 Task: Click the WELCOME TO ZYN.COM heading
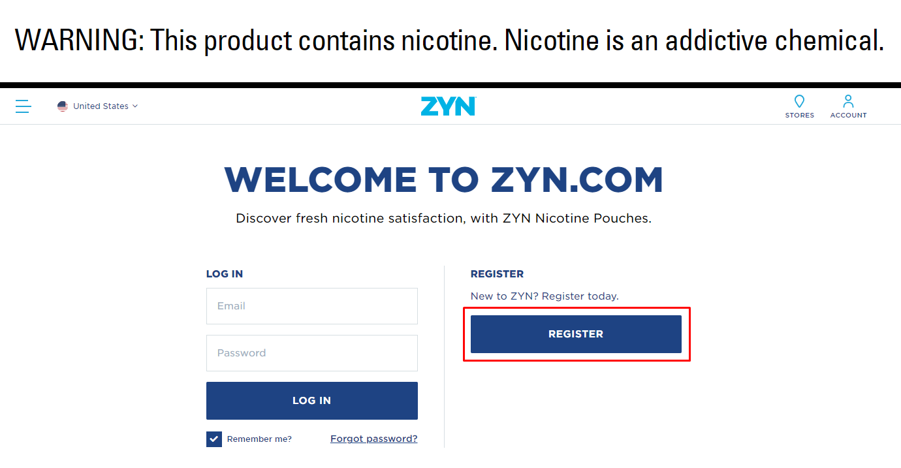(444, 180)
